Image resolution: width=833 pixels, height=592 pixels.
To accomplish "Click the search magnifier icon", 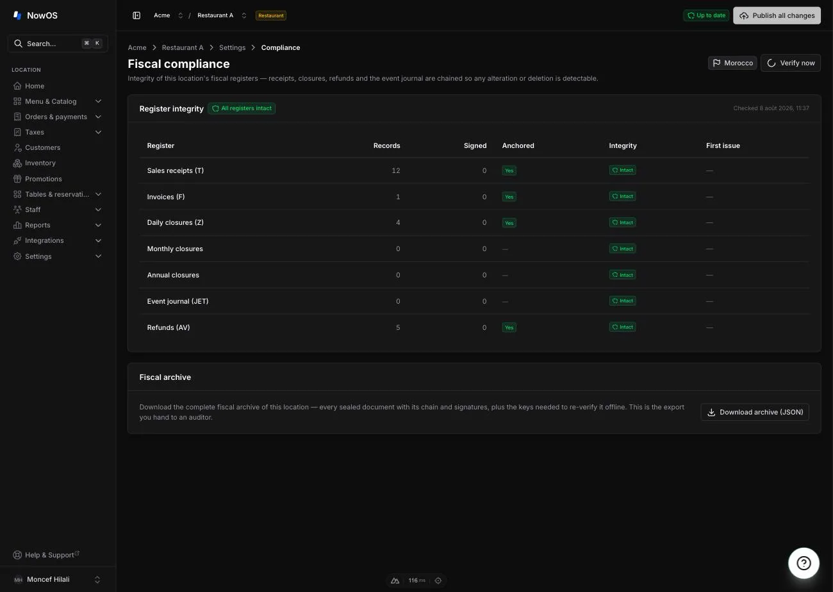I will pyautogui.click(x=18, y=44).
